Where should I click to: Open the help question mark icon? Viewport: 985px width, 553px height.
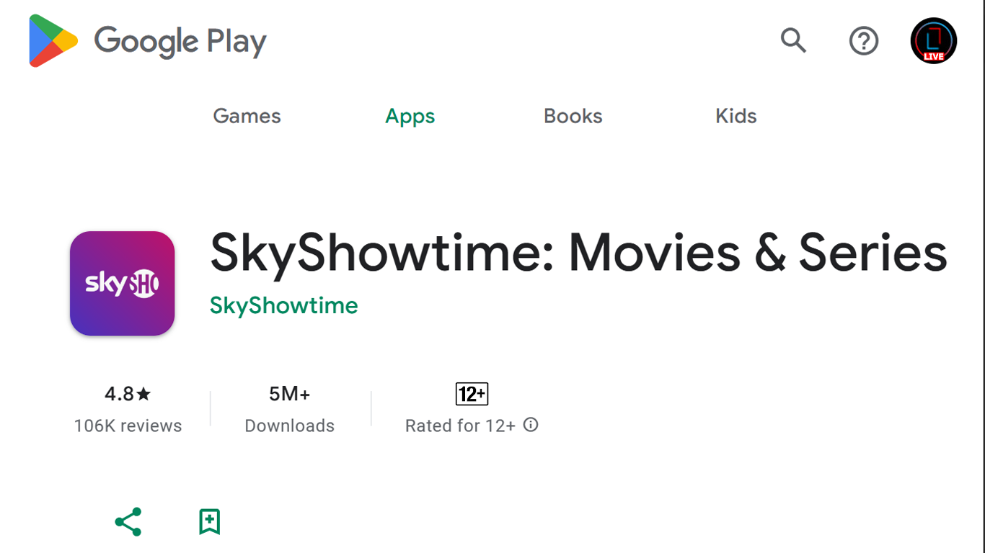click(863, 41)
